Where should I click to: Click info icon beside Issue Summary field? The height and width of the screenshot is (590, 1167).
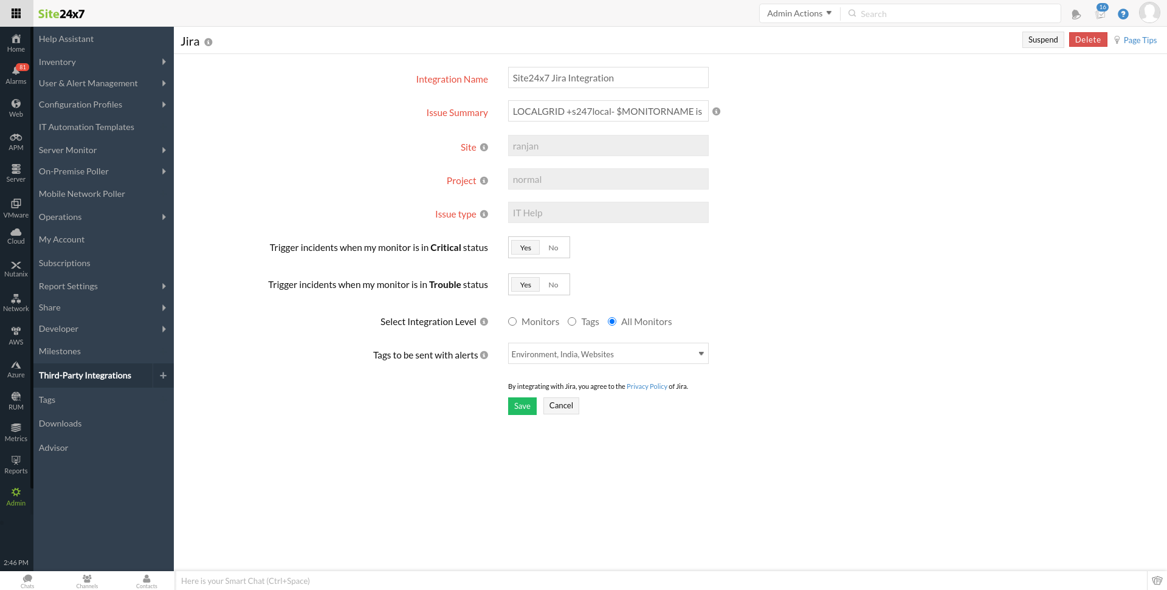tap(716, 112)
